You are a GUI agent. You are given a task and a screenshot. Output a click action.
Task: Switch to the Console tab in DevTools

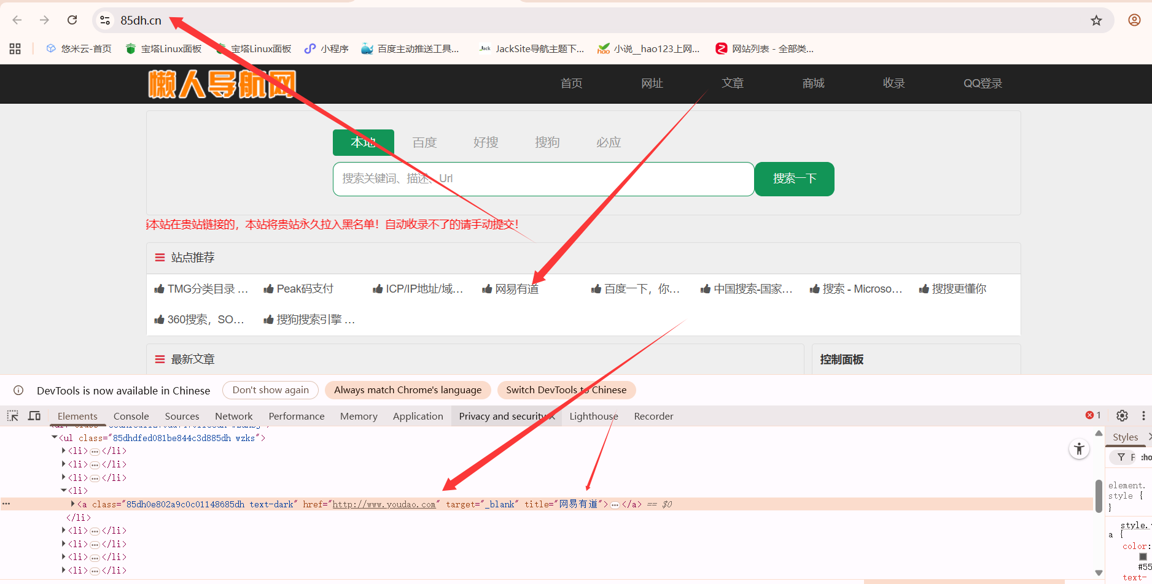click(131, 416)
